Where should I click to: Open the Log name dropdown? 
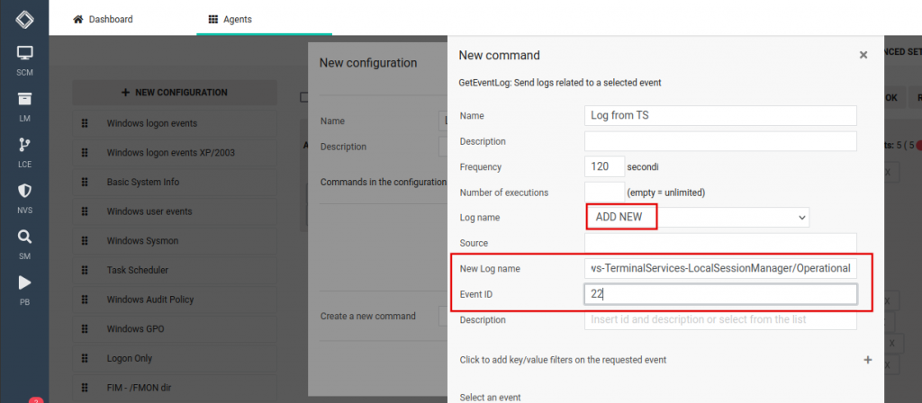pos(698,218)
